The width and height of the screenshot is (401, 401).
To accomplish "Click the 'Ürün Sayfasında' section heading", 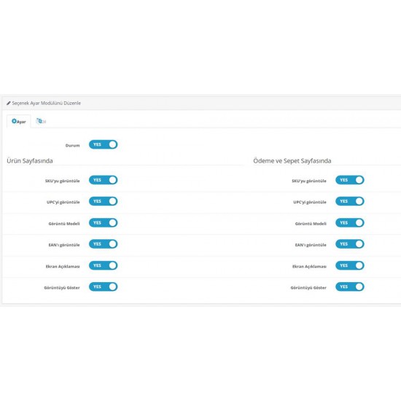I will (x=30, y=161).
